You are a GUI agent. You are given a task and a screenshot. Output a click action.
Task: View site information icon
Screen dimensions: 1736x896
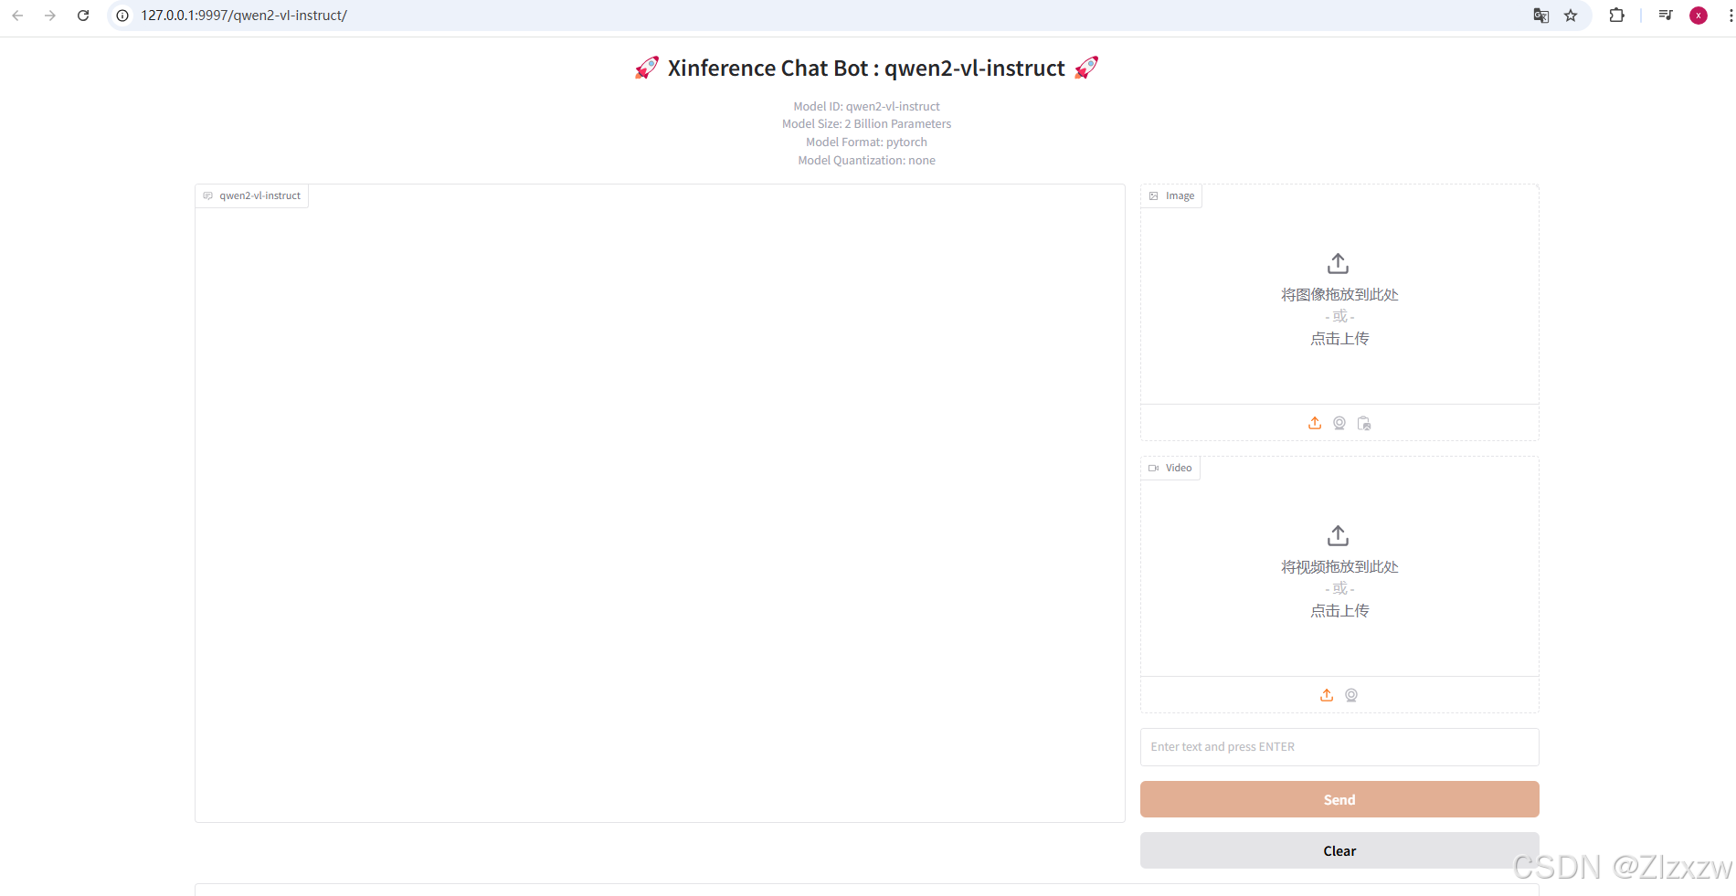[x=122, y=16]
